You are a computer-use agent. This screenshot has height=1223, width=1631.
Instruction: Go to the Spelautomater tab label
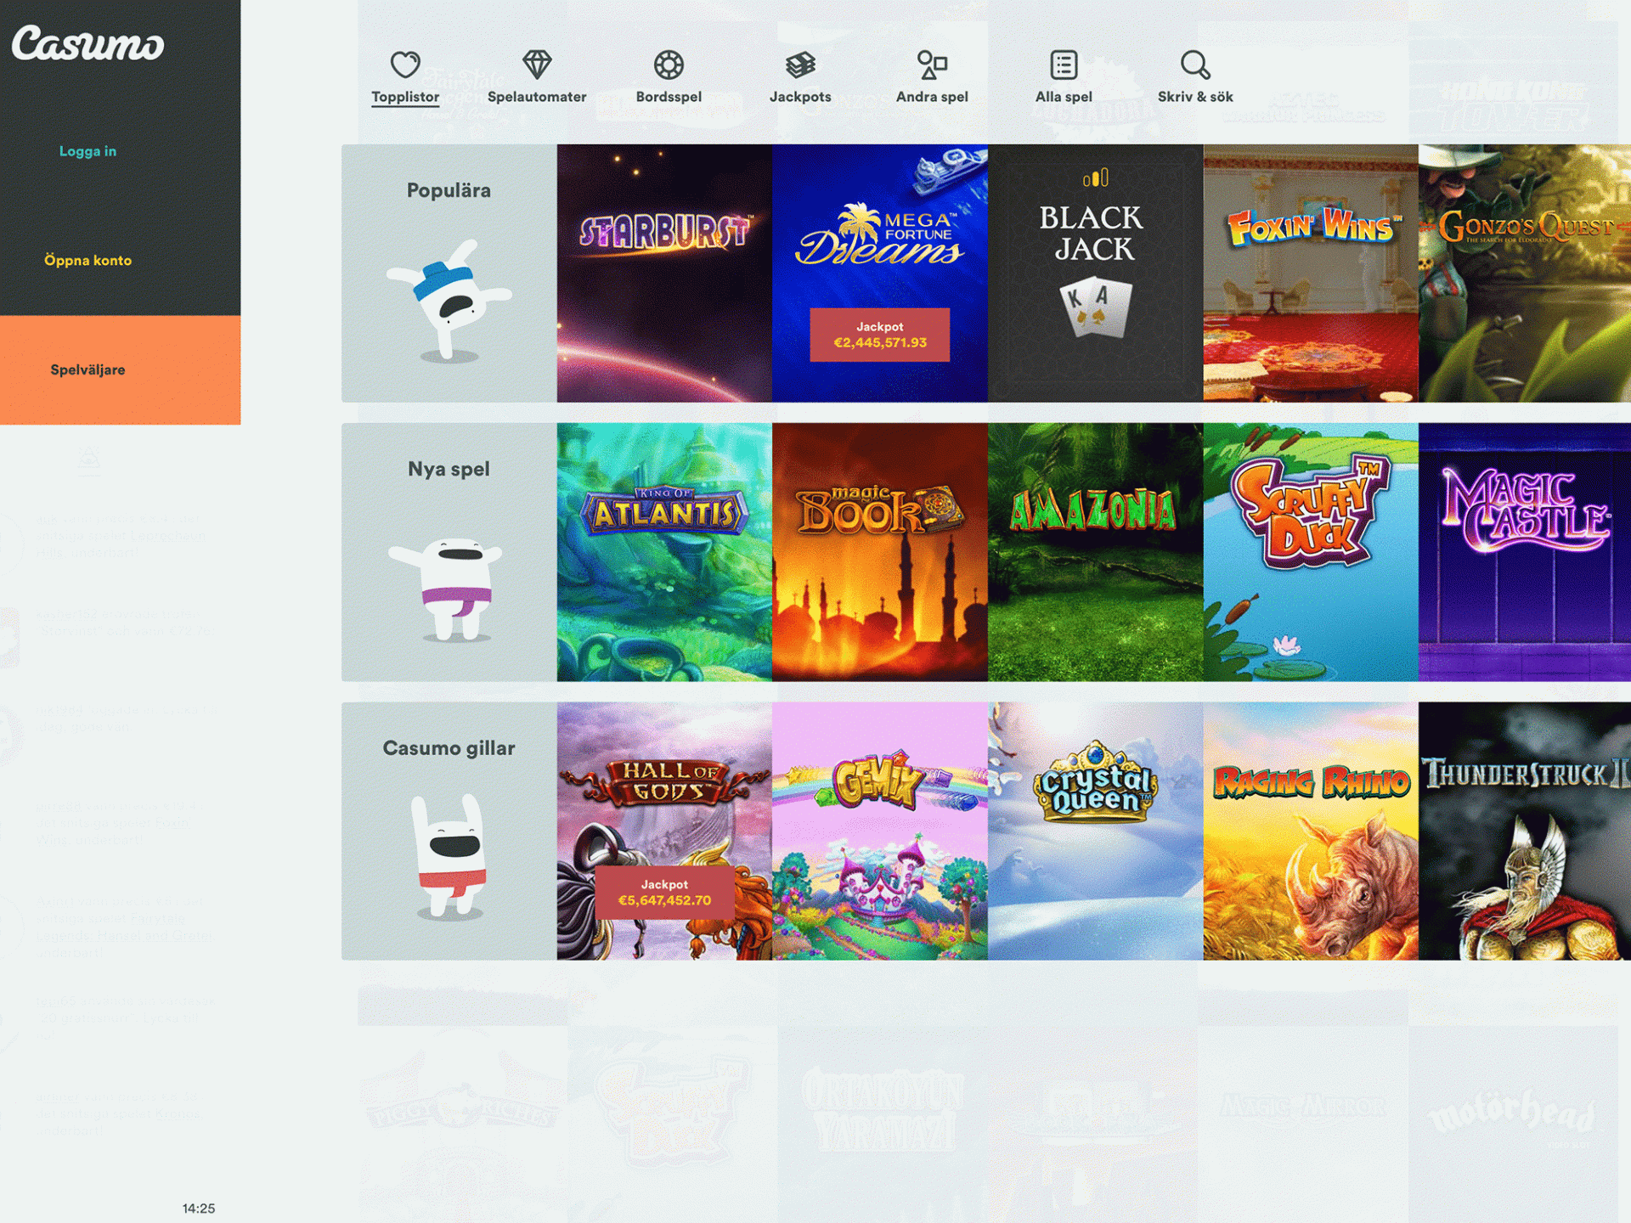(537, 97)
